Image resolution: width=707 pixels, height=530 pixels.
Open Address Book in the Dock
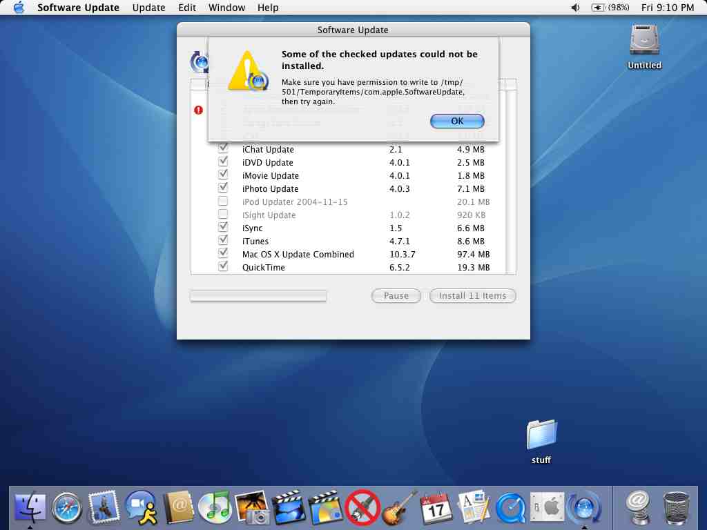(179, 509)
